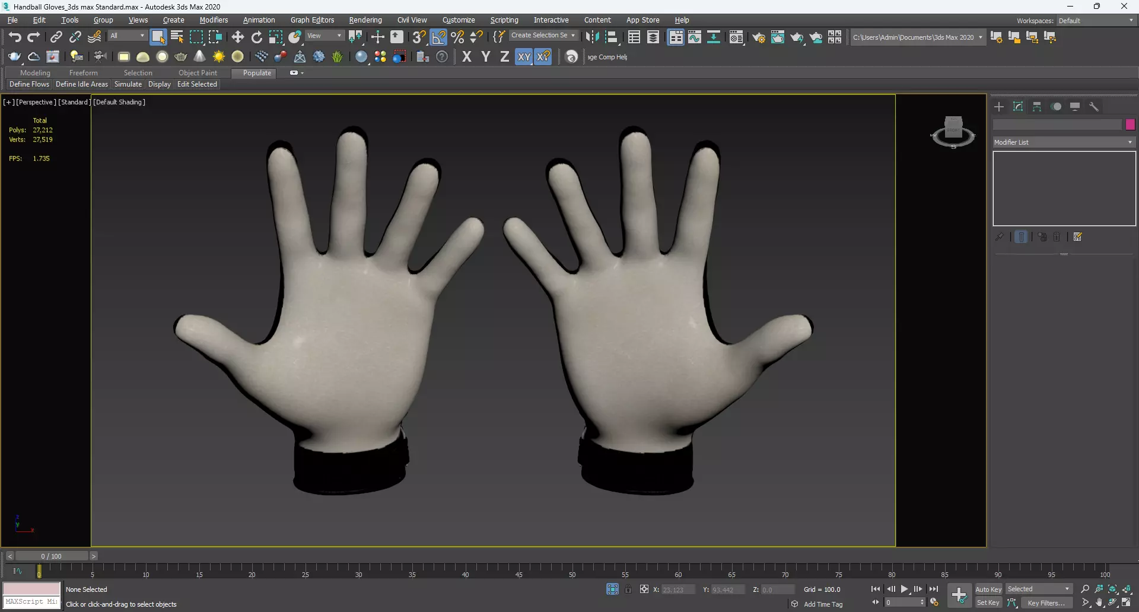Open the Utilities wrench icon
This screenshot has height=612, width=1139.
pos(1094,107)
